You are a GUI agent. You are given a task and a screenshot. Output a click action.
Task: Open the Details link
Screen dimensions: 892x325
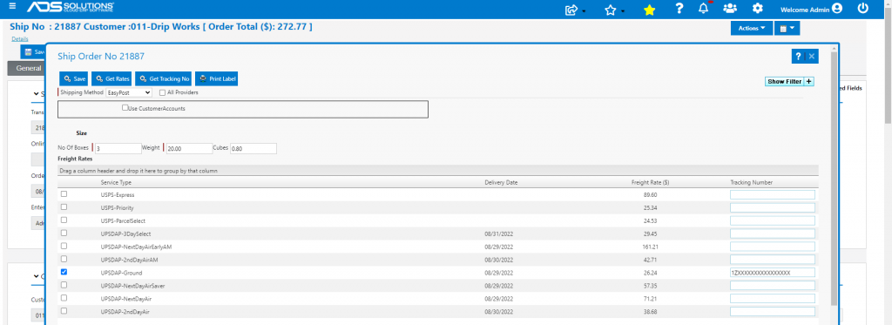20,38
